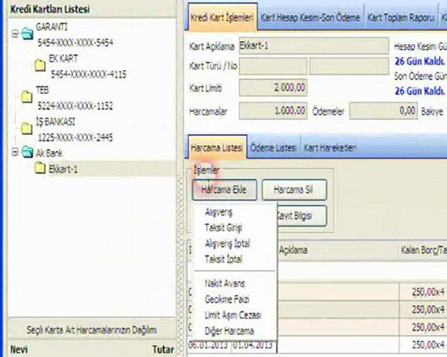The height and width of the screenshot is (357, 447).
Task: Select the Harcama Listesi tab
Action: (x=217, y=147)
